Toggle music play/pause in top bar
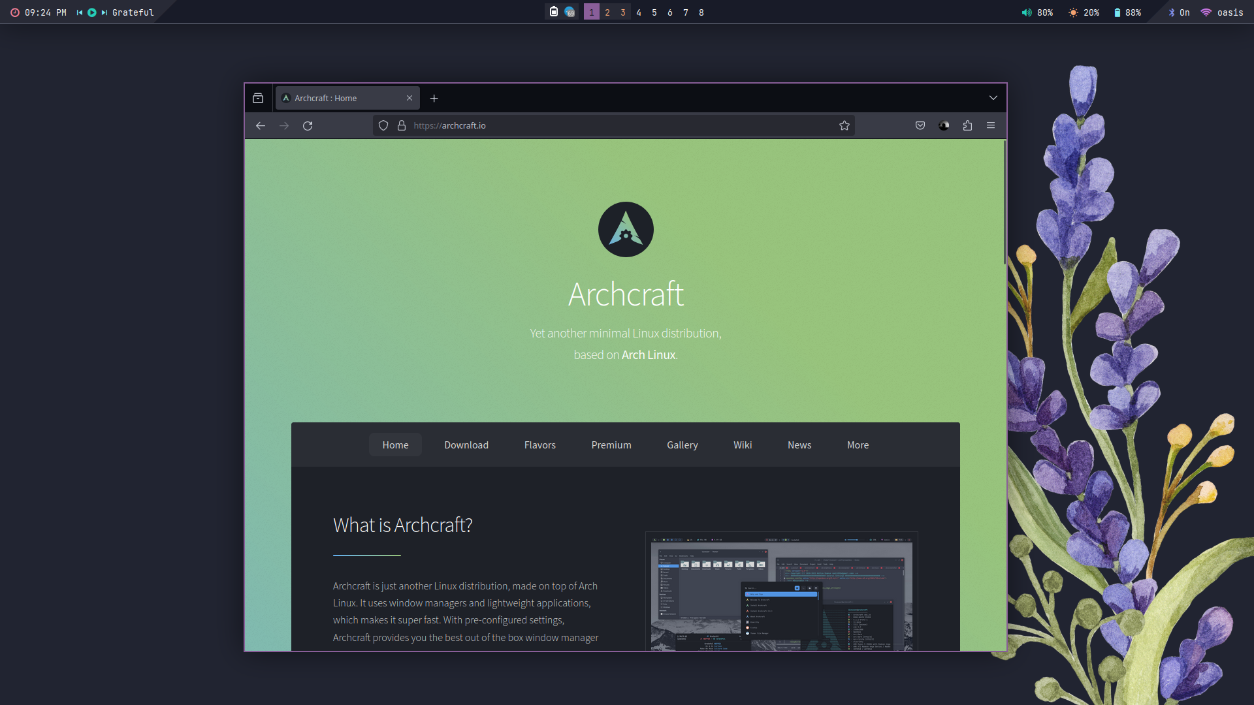Image resolution: width=1254 pixels, height=705 pixels. tap(92, 12)
